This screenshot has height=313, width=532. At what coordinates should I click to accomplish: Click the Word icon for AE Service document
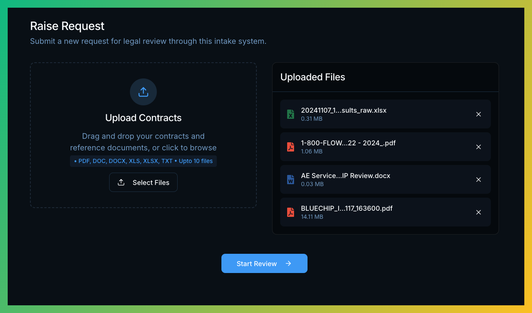[291, 180]
